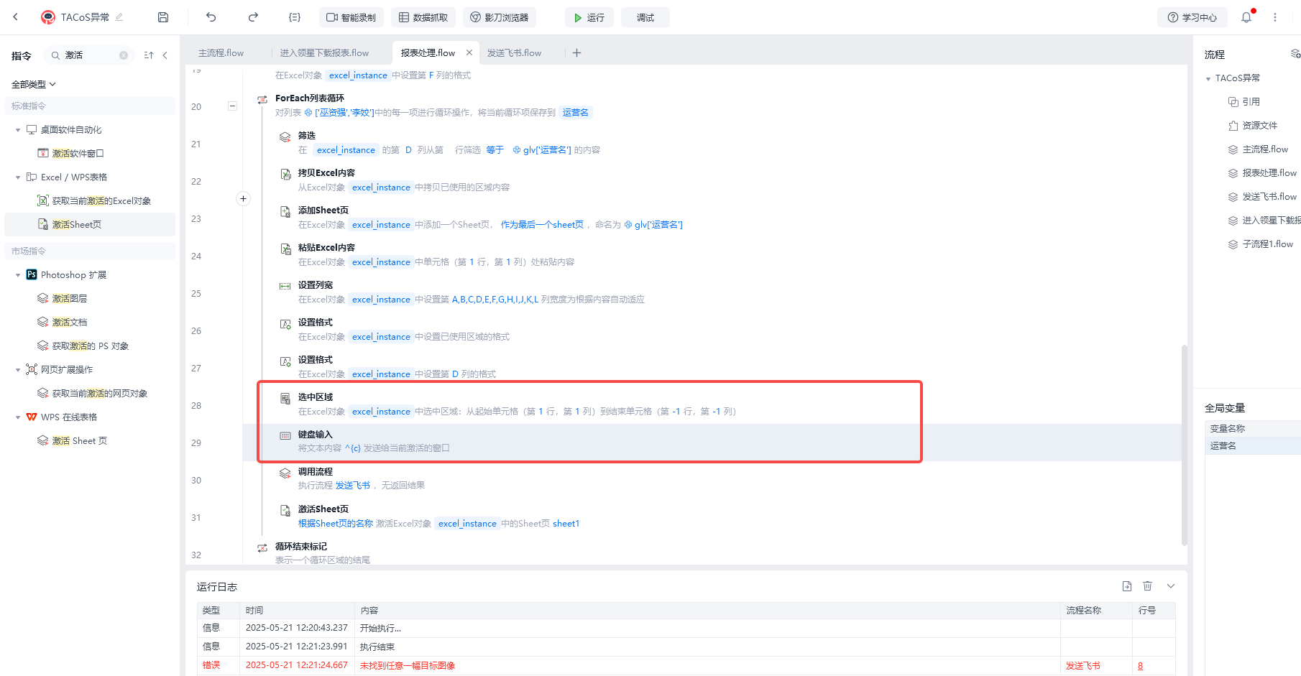Click line number 8 in the error log row
The width and height of the screenshot is (1301, 676).
point(1141,666)
